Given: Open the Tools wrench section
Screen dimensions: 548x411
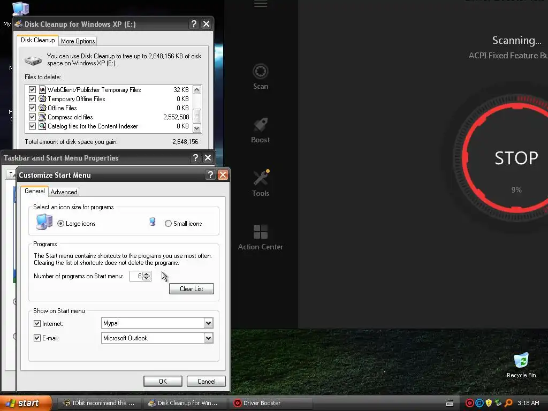Looking at the screenshot, I should tap(261, 184).
